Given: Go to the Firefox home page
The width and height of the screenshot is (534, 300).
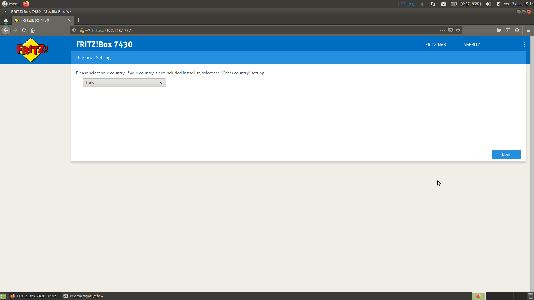Looking at the screenshot, I should [33, 30].
